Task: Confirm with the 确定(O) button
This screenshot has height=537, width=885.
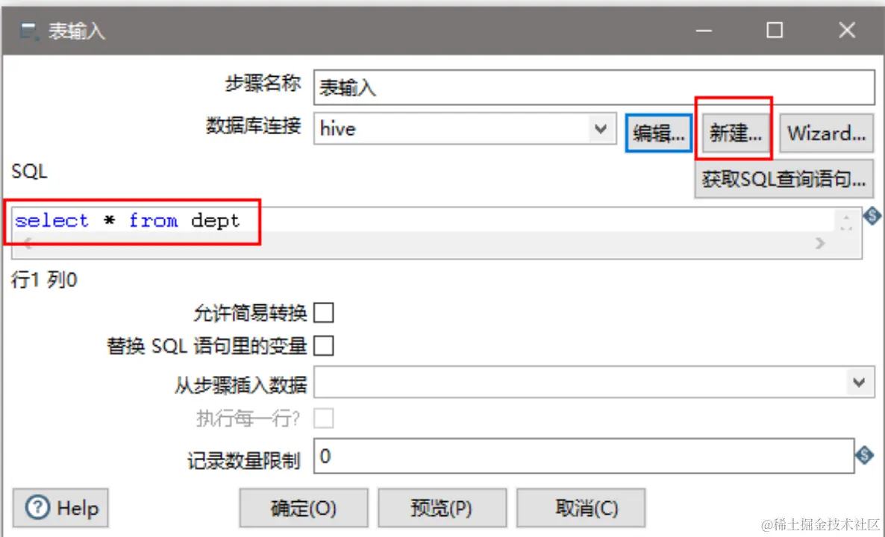Action: 304,508
